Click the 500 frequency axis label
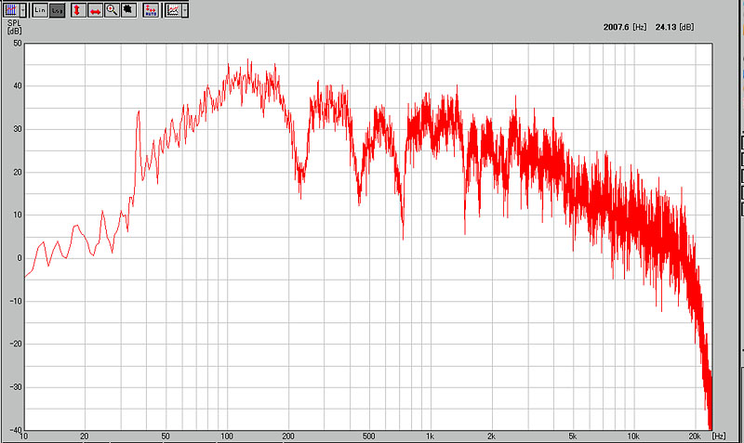The width and height of the screenshot is (744, 443). tap(368, 436)
